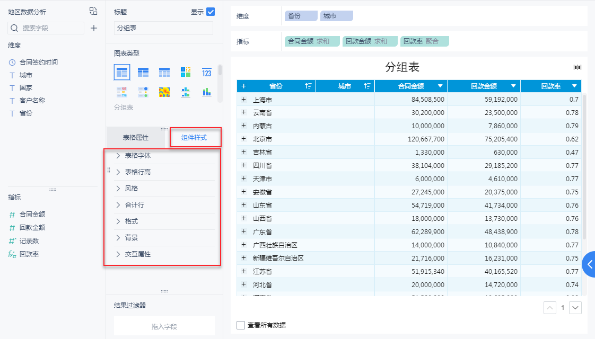Expand the 表格行高 section
This screenshot has width=595, height=339.
[x=165, y=172]
